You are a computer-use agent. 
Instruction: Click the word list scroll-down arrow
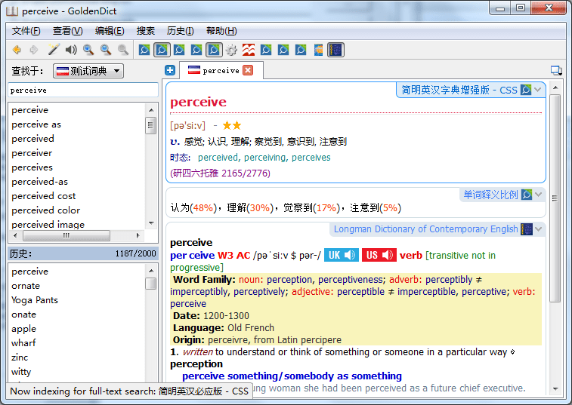pyautogui.click(x=151, y=223)
